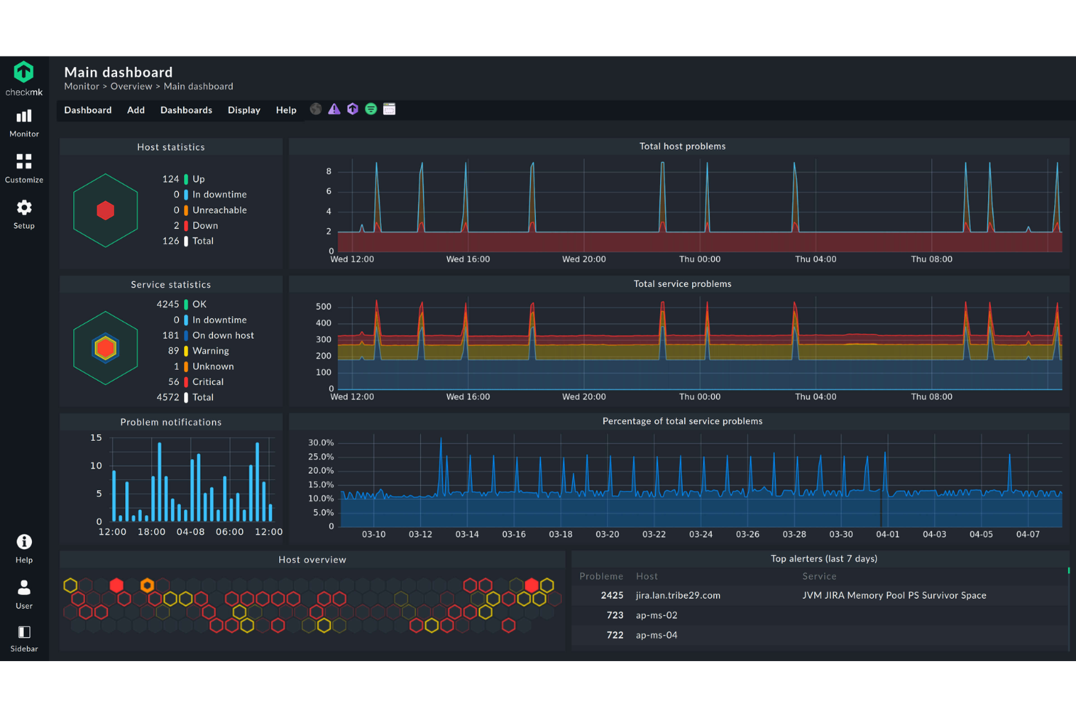Expand the Add menu

(x=136, y=110)
